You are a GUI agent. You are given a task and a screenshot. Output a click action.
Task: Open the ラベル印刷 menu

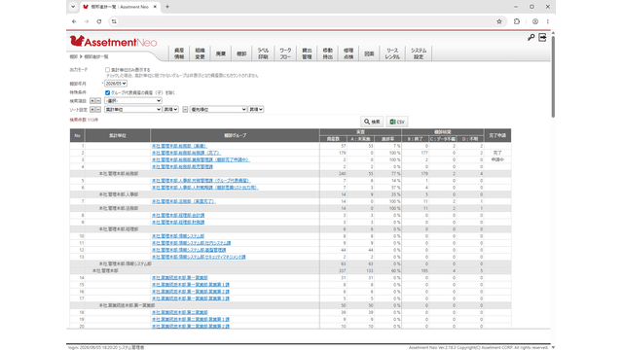pos(263,53)
